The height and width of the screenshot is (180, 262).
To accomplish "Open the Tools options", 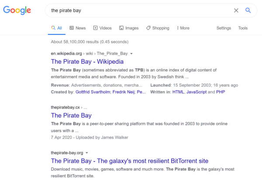I will 243,28.
